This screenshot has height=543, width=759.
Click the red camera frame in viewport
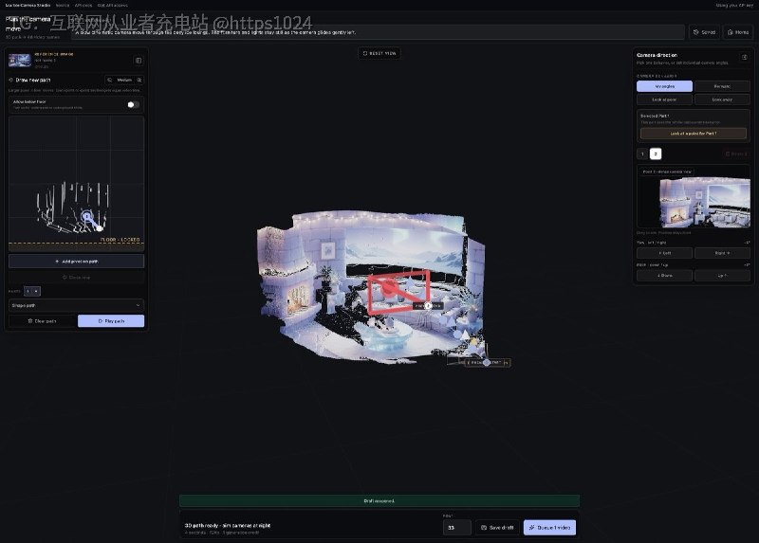[x=398, y=292]
